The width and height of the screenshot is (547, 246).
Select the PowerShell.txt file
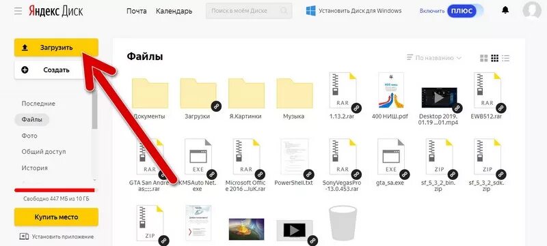295,157
